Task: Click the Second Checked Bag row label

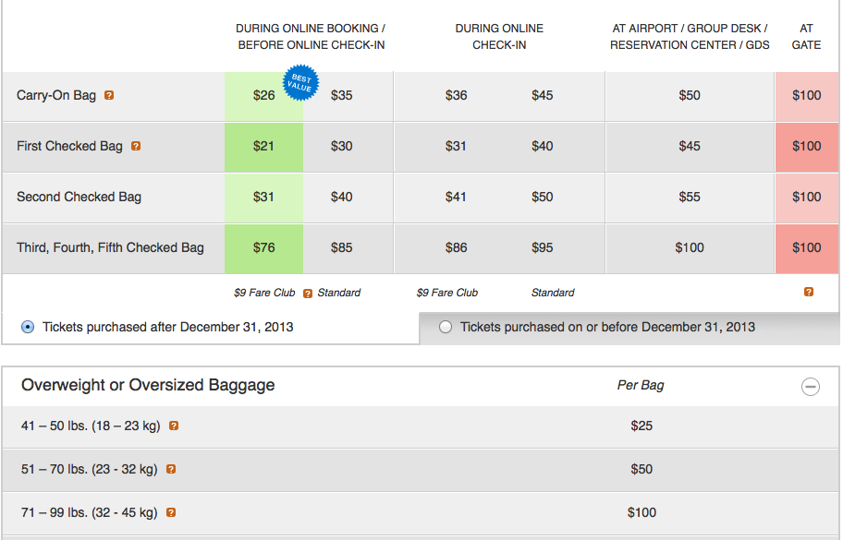Action: coord(79,197)
